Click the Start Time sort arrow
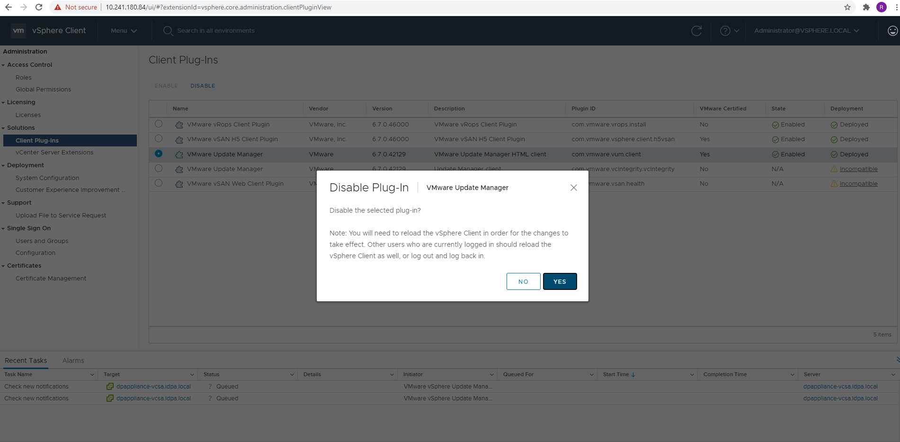This screenshot has height=442, width=900. point(633,375)
